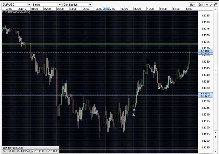219x154 pixels.
Task: Click the lower blue arrow marker near 09:00
Action: pos(134,115)
